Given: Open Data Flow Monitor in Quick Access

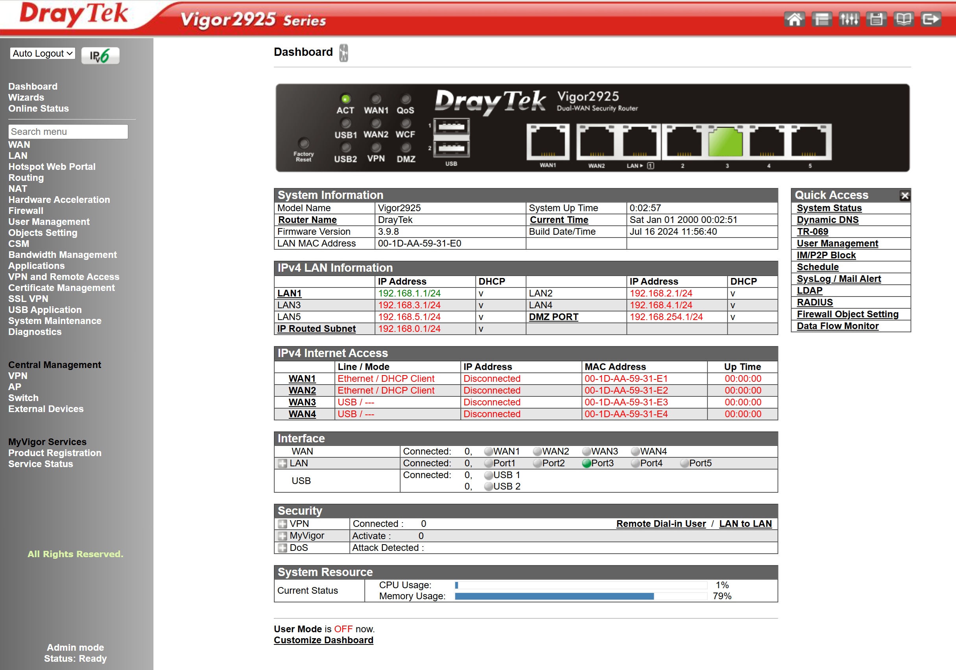Looking at the screenshot, I should (x=838, y=326).
